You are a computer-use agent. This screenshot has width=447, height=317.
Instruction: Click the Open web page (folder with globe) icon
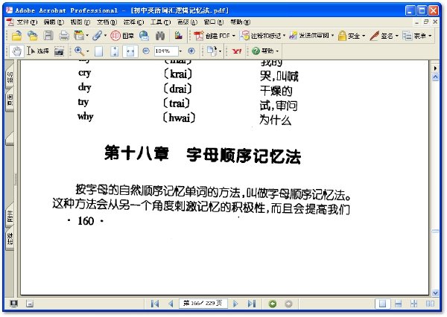coord(33,36)
